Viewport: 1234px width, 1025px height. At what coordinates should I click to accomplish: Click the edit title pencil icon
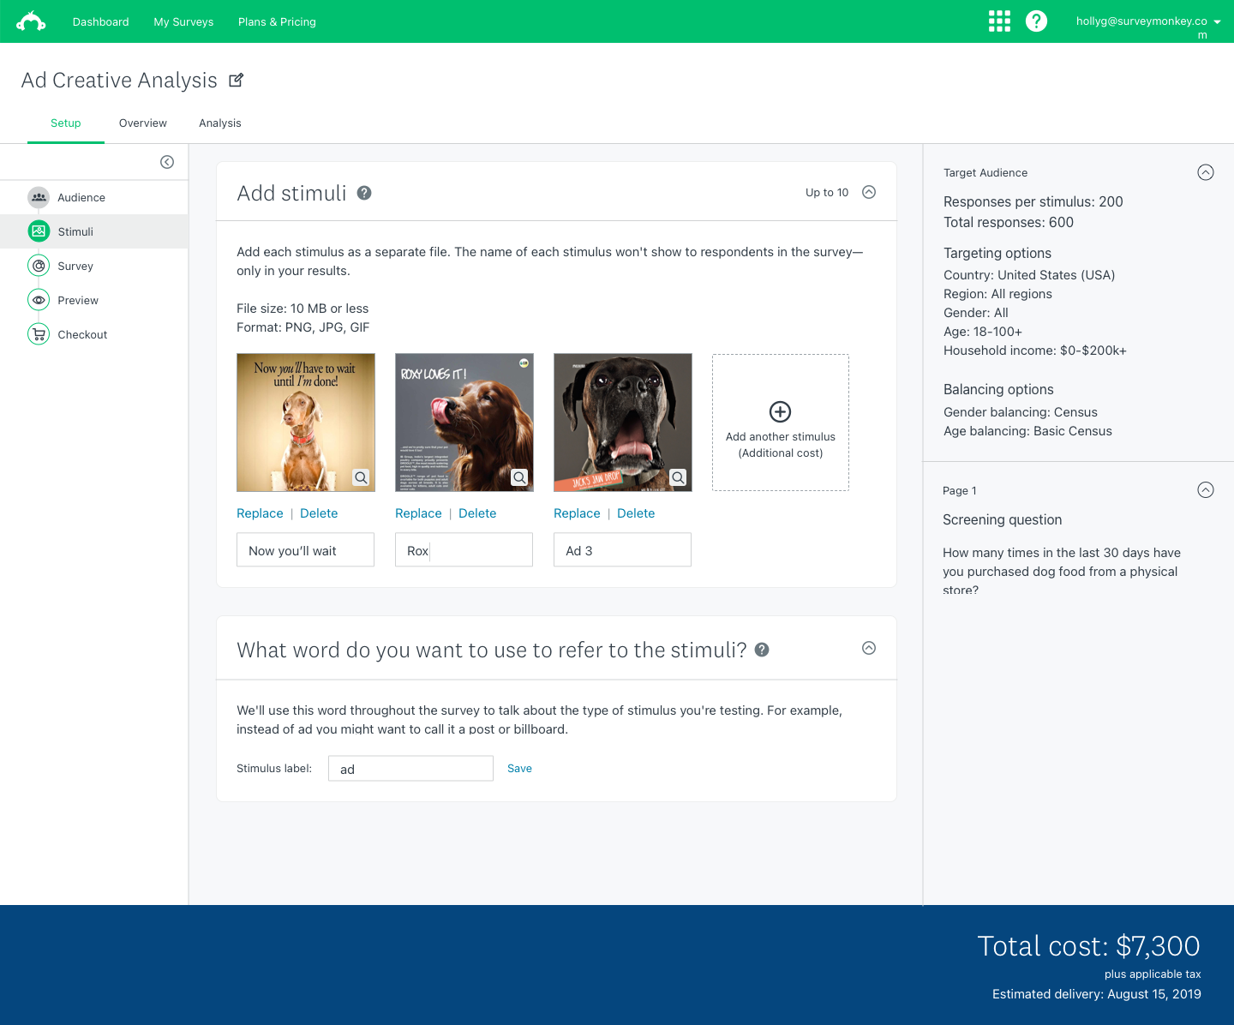(x=237, y=81)
